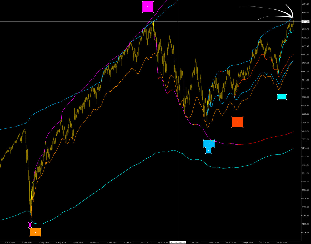Image resolution: width=311 pixels, height=244 pixels.
Task: Click the 25 Jan 2023 date label
Action: click(x=231, y=243)
